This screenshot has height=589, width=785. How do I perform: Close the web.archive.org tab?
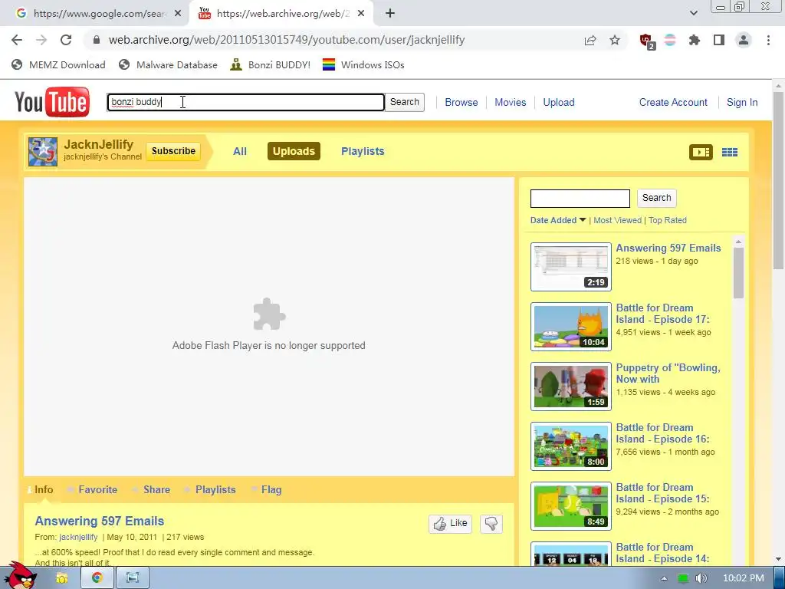tap(361, 14)
